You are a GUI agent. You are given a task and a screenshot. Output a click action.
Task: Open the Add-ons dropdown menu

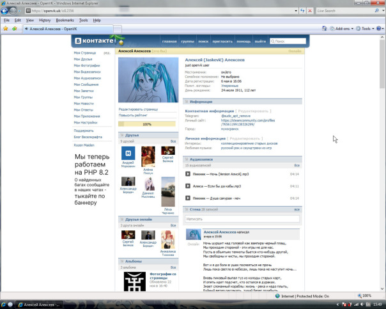point(342,29)
